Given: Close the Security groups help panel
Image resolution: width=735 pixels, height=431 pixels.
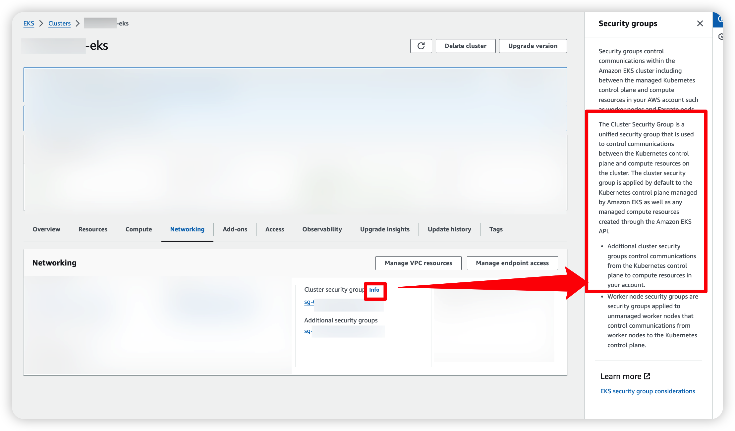Looking at the screenshot, I should 700,24.
